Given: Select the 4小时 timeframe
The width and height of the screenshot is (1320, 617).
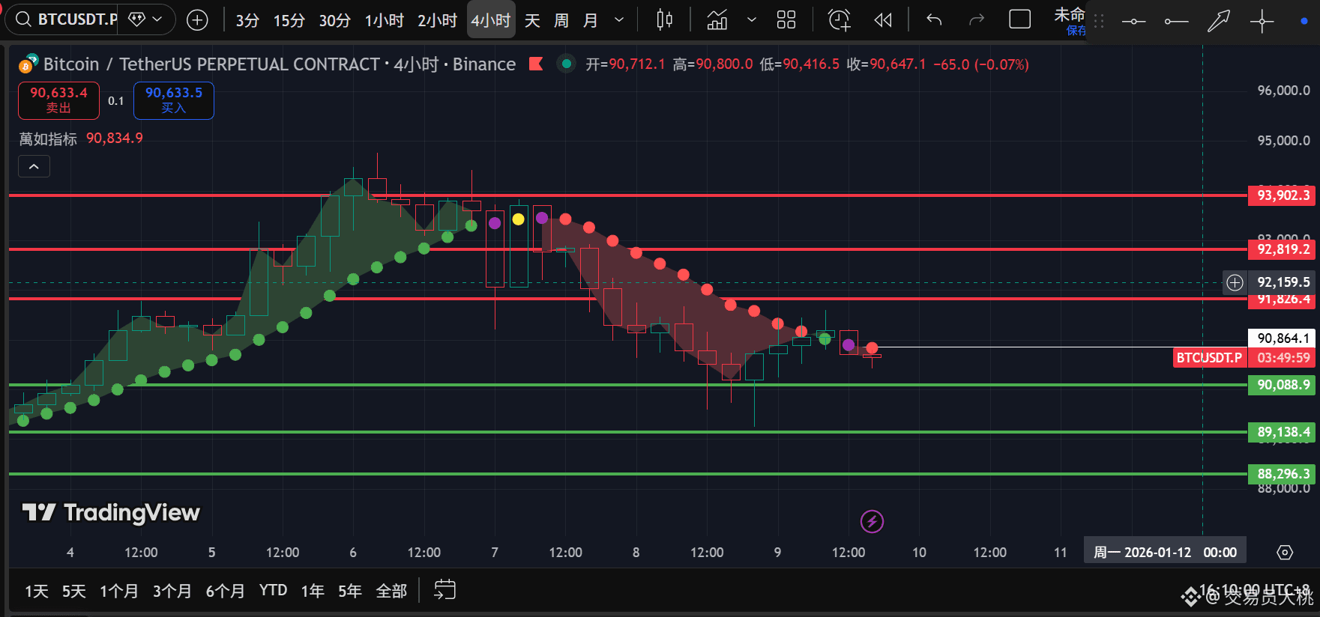Looking at the screenshot, I should pyautogui.click(x=491, y=20).
